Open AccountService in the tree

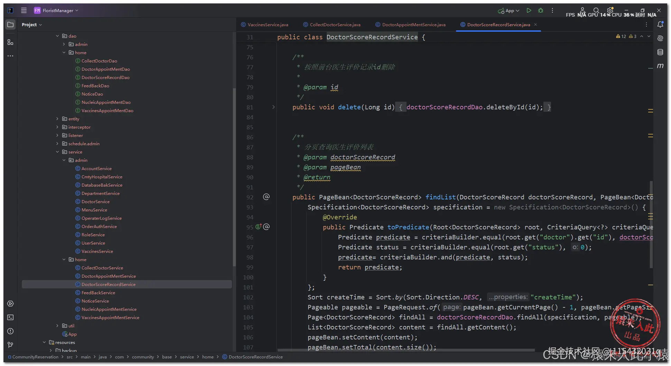click(x=96, y=168)
